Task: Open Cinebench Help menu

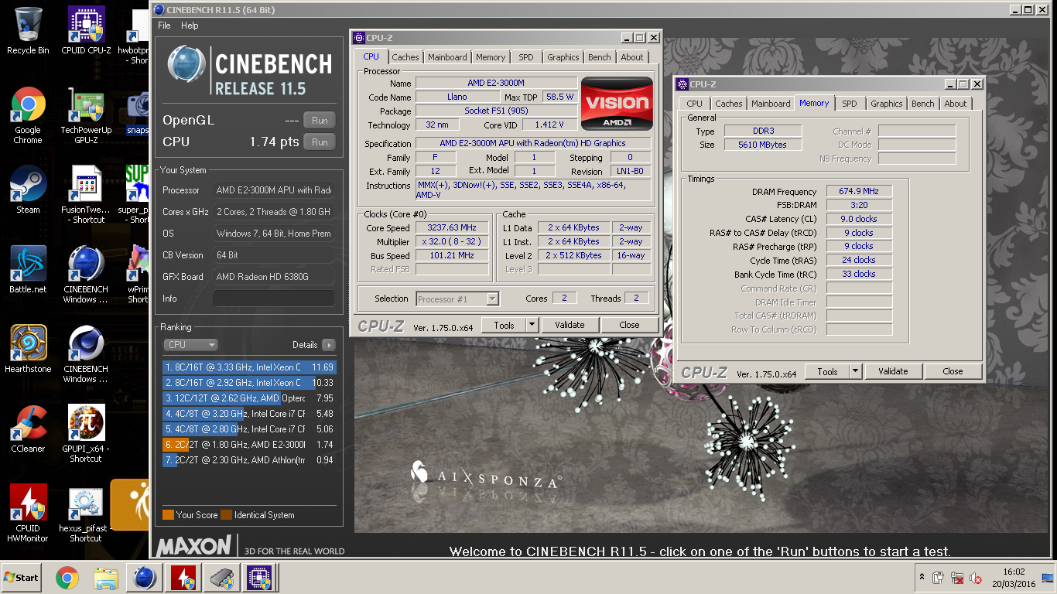Action: click(x=190, y=26)
